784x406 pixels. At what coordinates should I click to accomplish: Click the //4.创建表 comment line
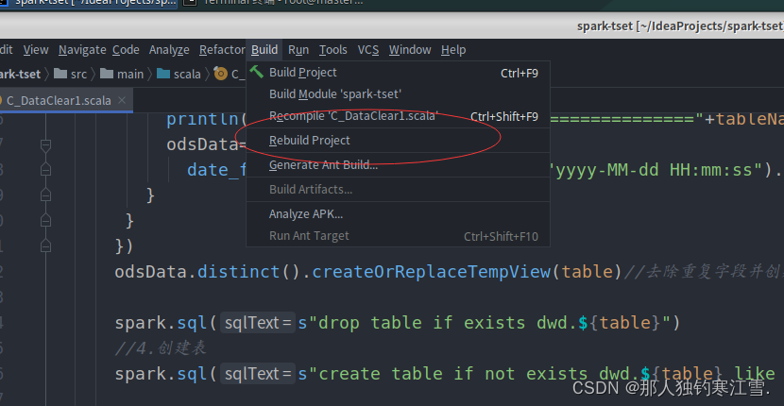(161, 348)
